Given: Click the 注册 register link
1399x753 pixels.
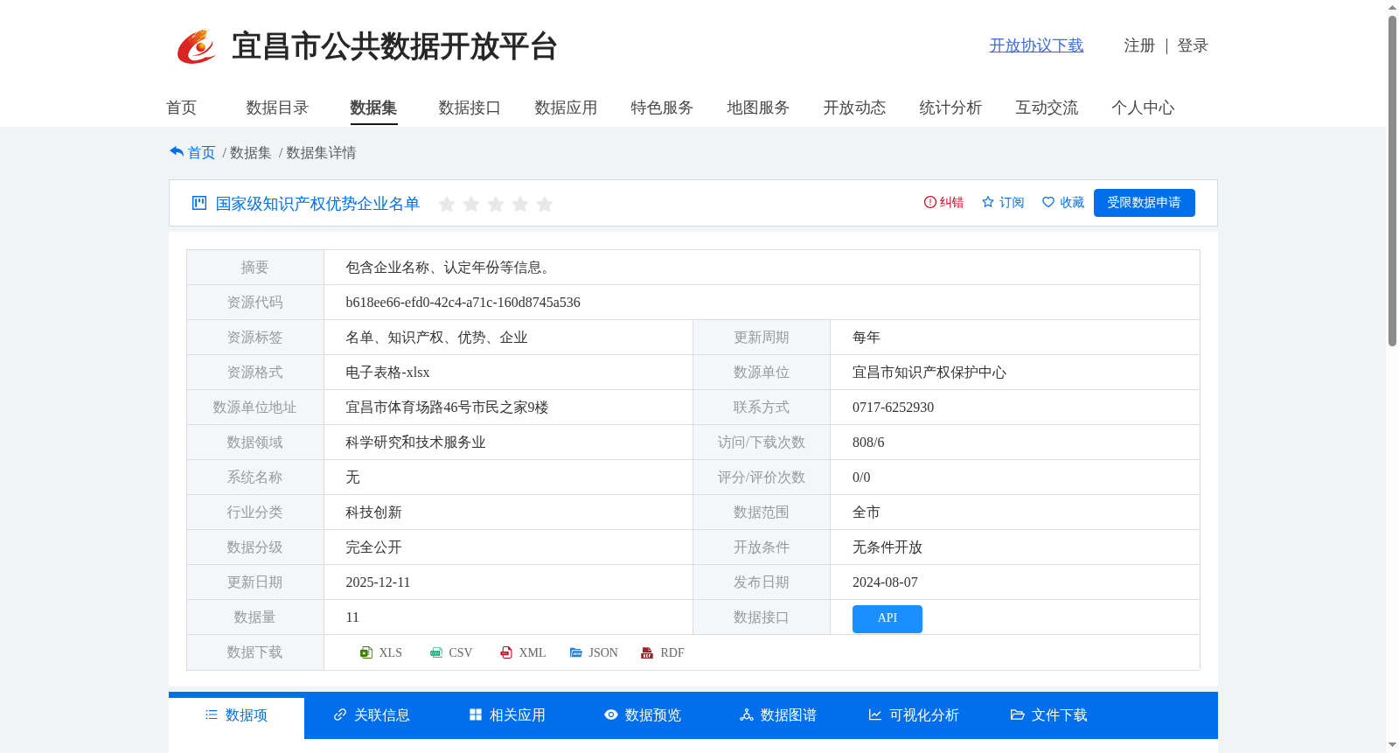Looking at the screenshot, I should (1139, 45).
